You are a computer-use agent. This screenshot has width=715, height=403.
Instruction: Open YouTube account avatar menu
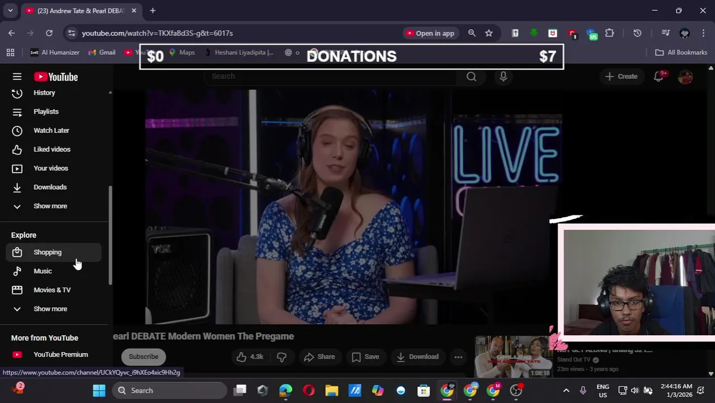pos(685,77)
